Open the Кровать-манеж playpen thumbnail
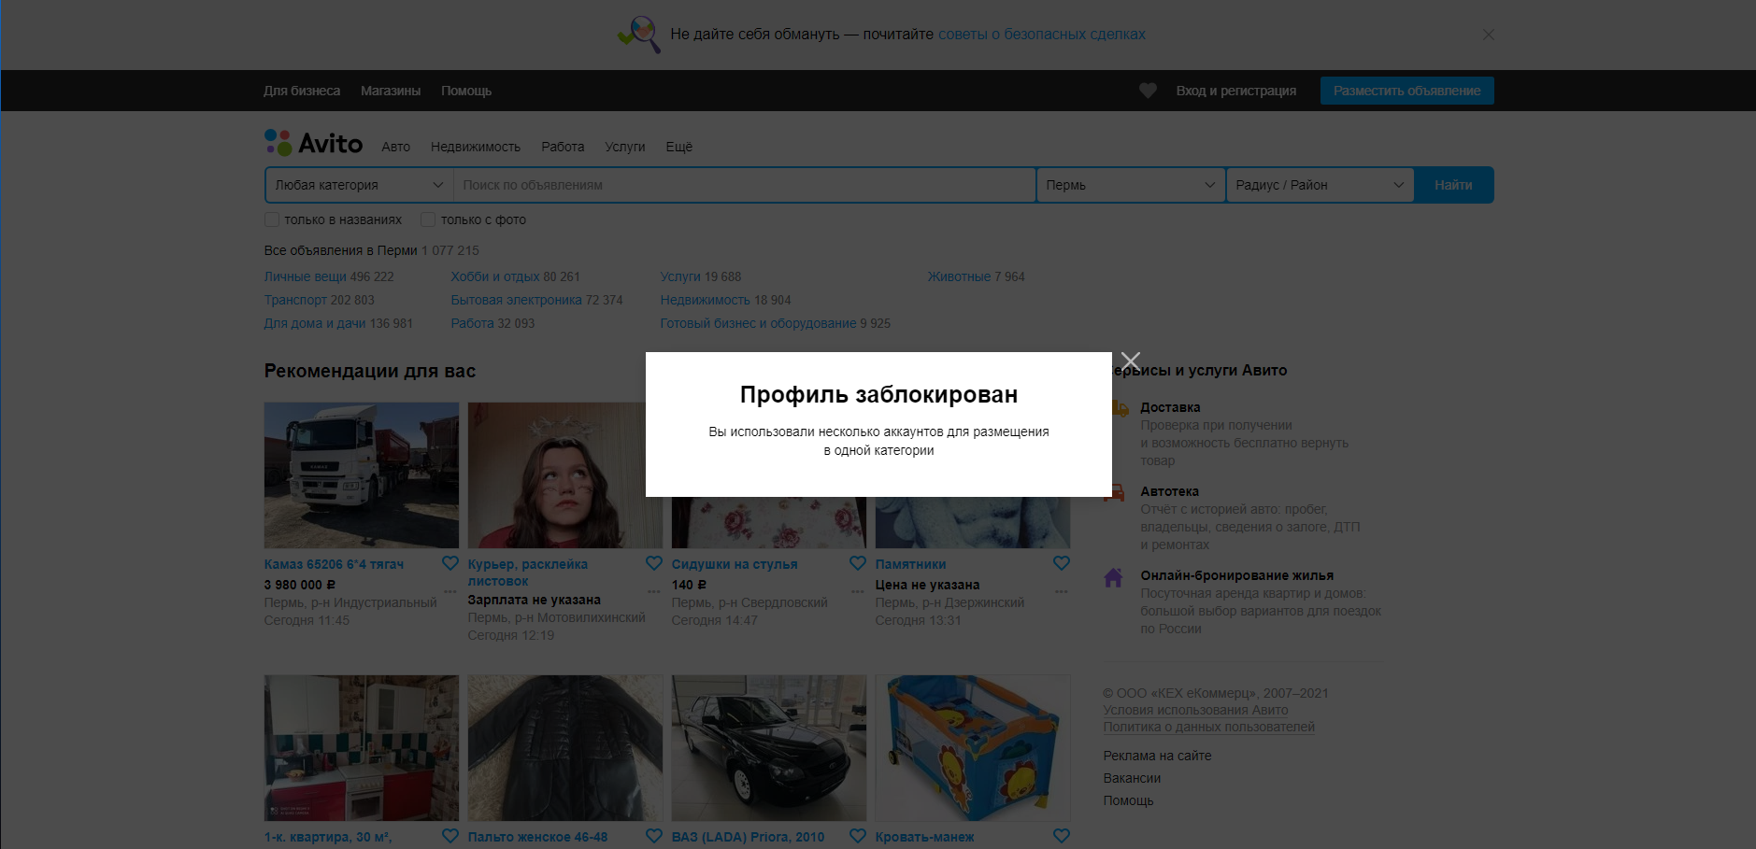 tap(973, 748)
